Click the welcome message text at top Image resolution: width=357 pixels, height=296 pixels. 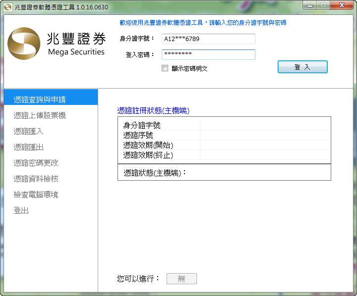coord(203,22)
